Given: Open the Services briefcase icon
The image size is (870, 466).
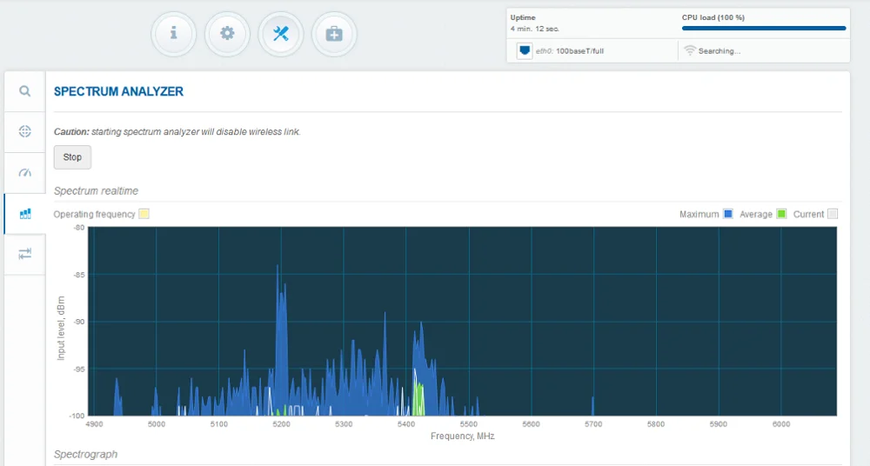Looking at the screenshot, I should click(x=334, y=34).
